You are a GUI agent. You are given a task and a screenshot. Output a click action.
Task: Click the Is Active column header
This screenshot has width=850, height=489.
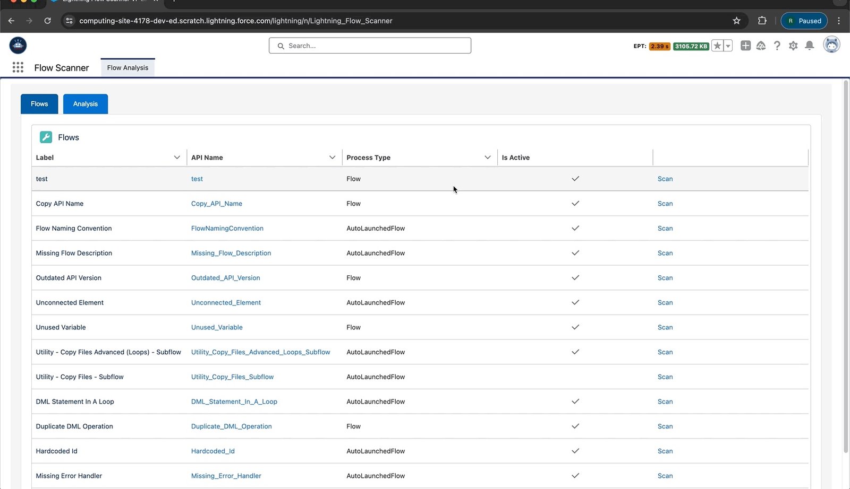pos(575,158)
